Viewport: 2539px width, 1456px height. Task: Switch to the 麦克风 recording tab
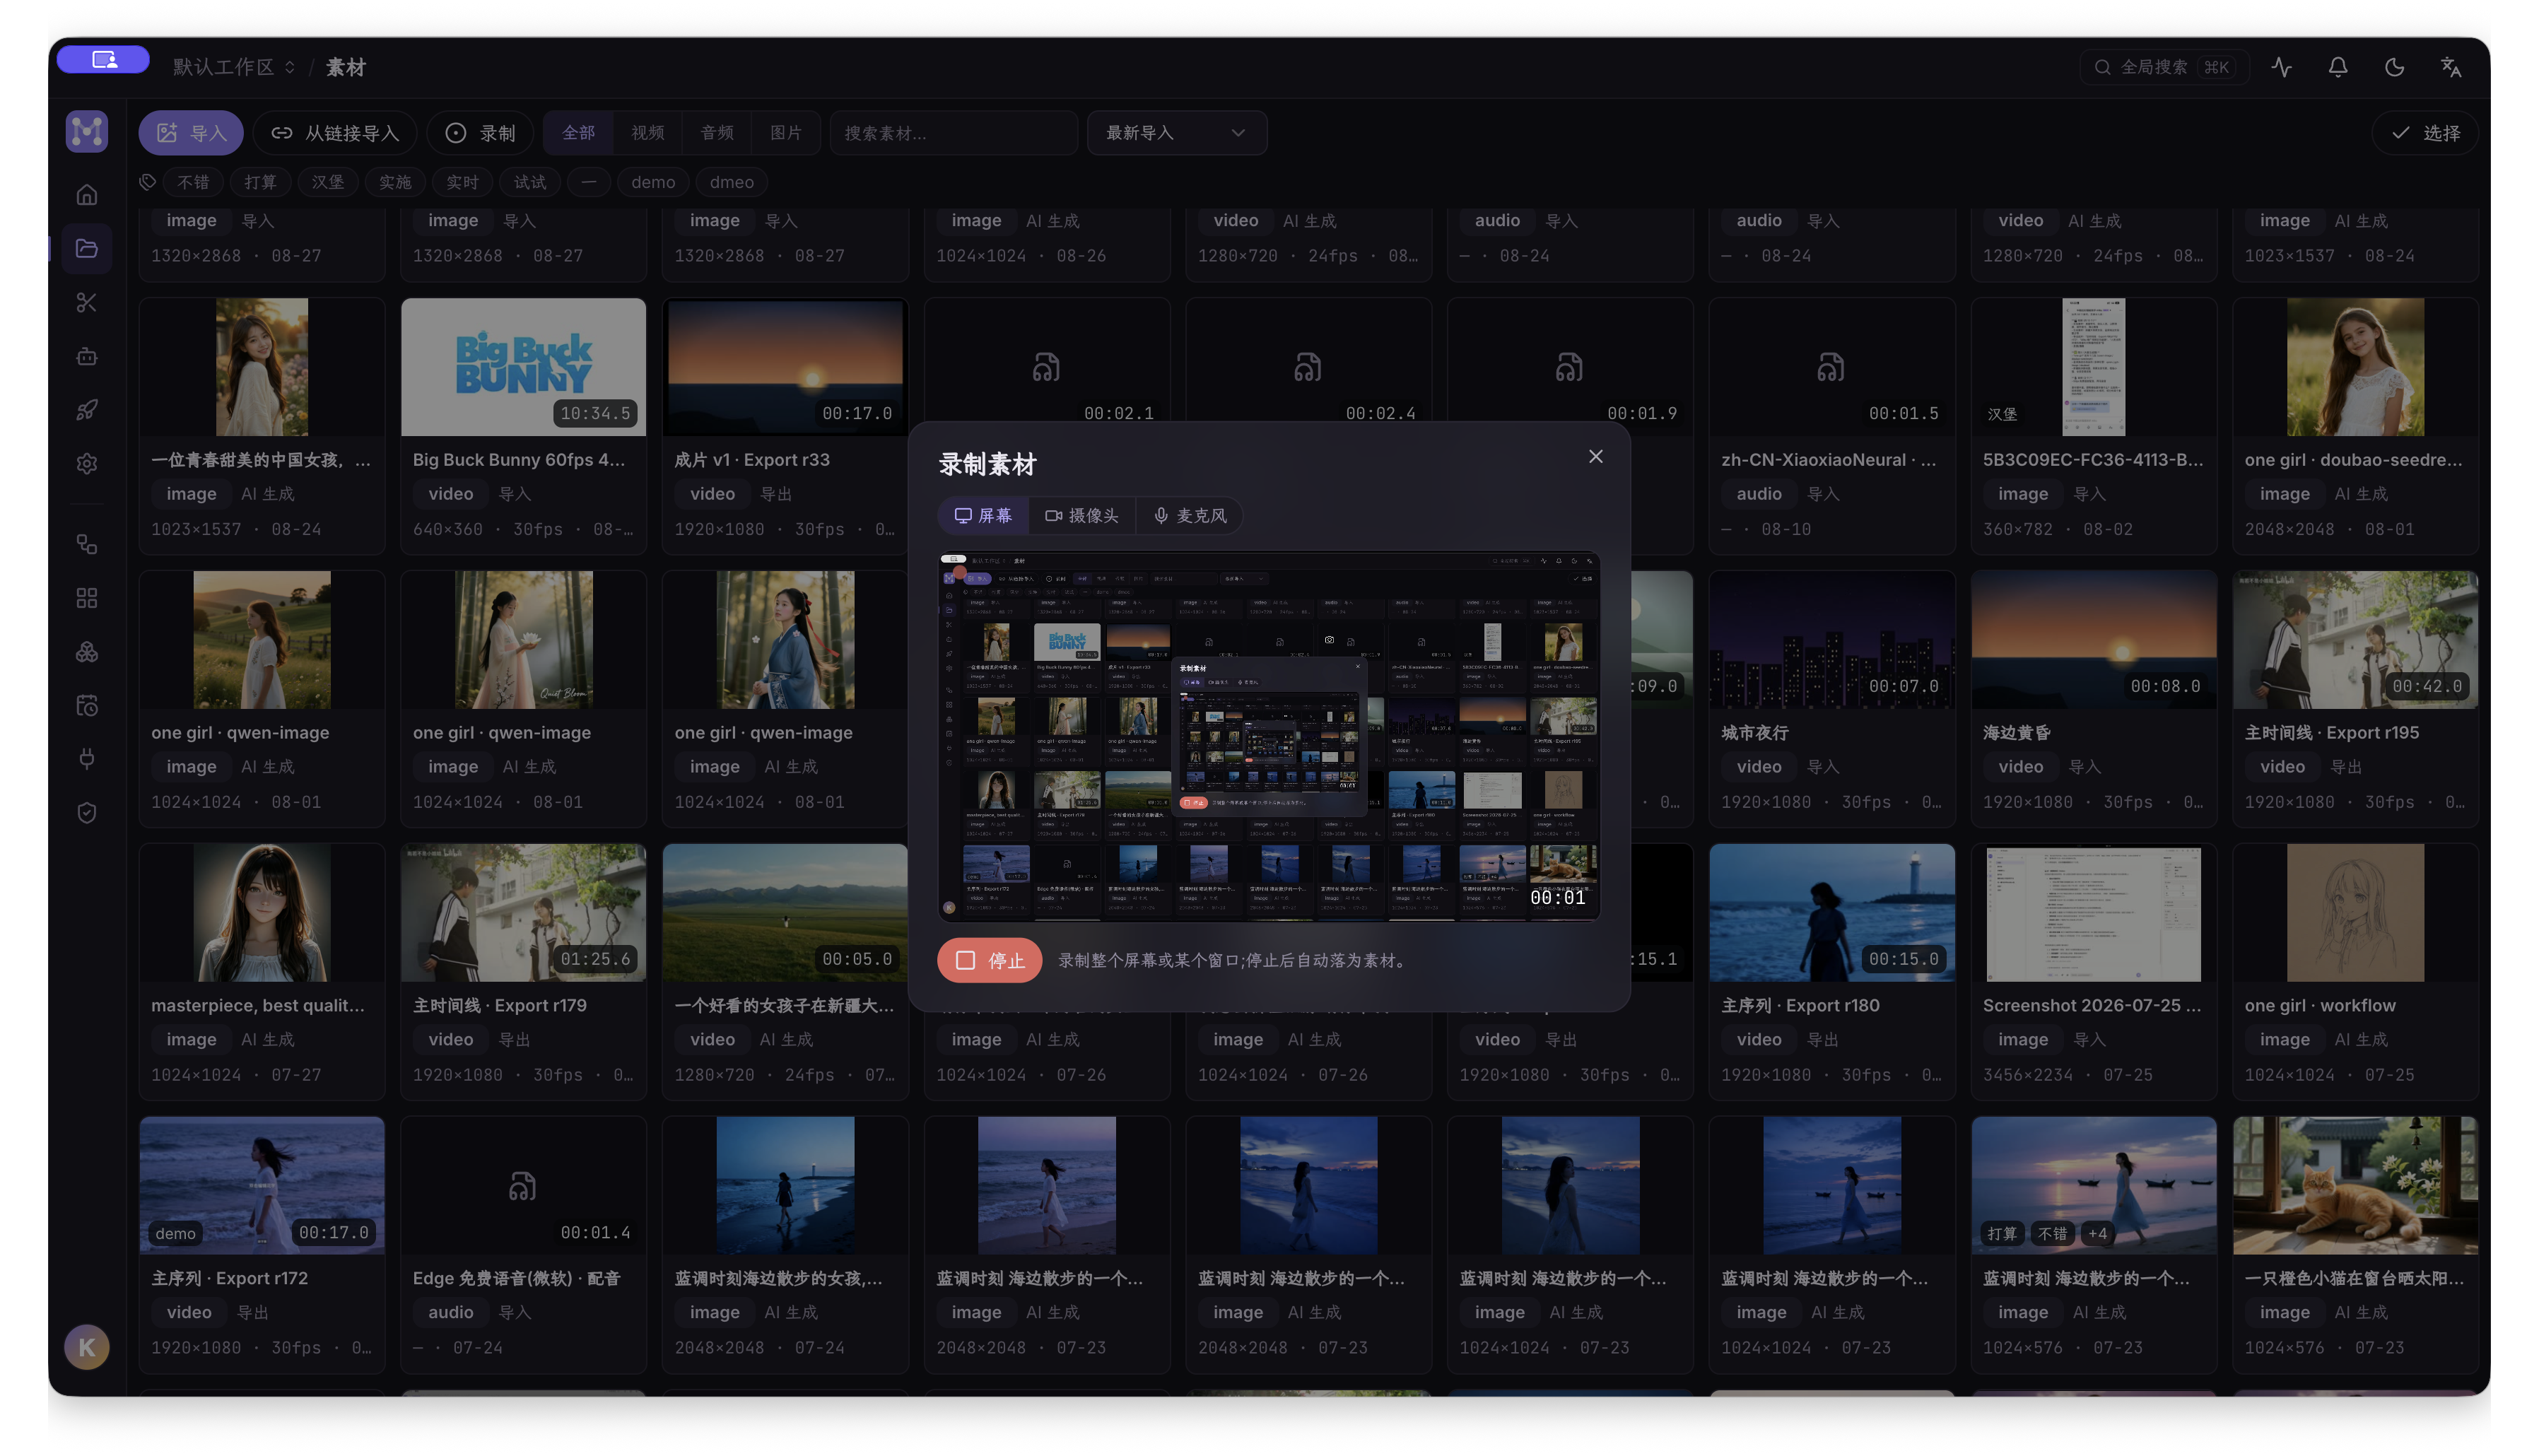1189,516
